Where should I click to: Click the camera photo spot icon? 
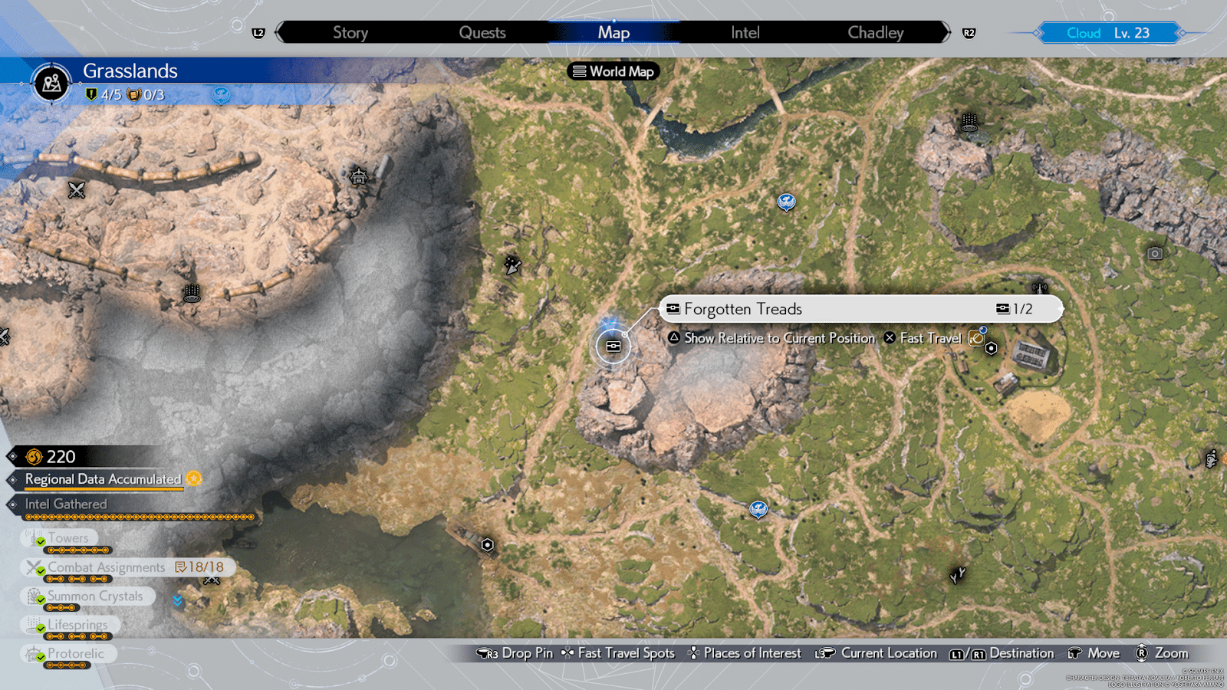(x=1155, y=254)
